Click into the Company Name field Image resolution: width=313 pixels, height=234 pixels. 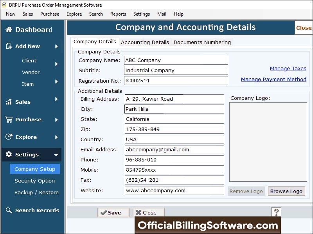pos(176,60)
